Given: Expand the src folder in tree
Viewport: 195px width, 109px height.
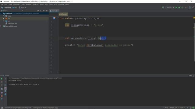Looking at the screenshot, I should (x=3, y=21).
